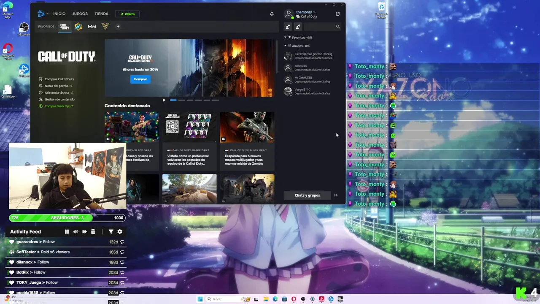Click the green Oferta button
Viewport: 540px width, 304px height.
(x=127, y=14)
